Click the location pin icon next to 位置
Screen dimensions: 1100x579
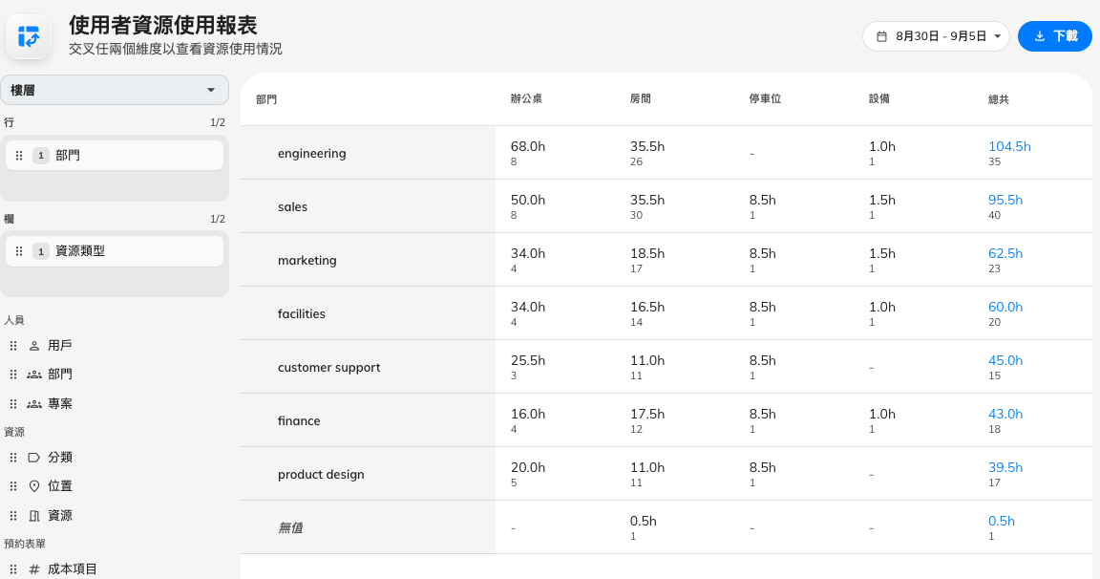pos(33,486)
